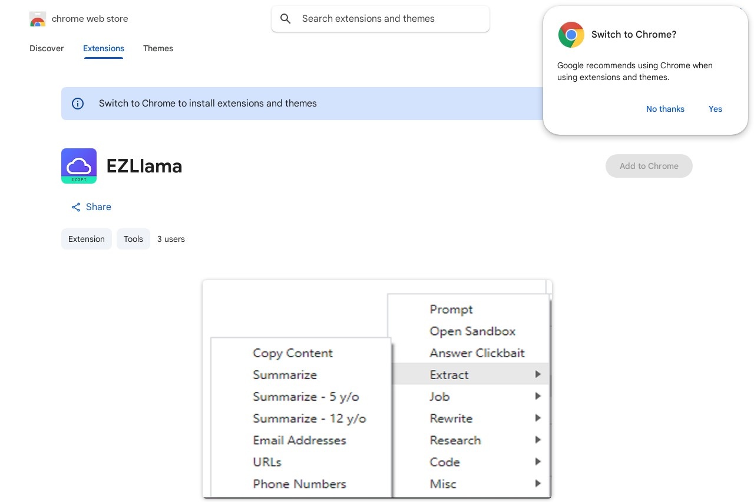Open the Themes tab
The image size is (754, 502).
(x=158, y=48)
